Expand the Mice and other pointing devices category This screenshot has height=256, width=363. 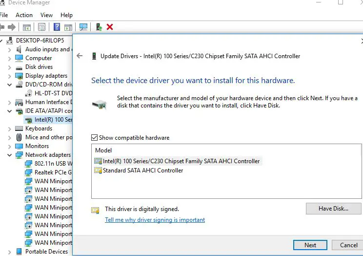pos(9,138)
